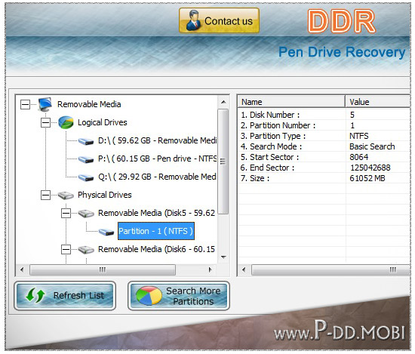The width and height of the screenshot is (415, 354).
Task: Collapse the Removable Media root node
Action: point(25,104)
